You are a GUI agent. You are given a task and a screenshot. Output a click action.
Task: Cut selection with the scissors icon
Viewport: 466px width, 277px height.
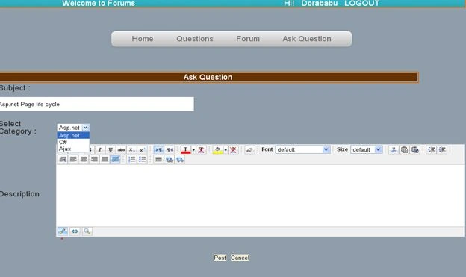[394, 150]
